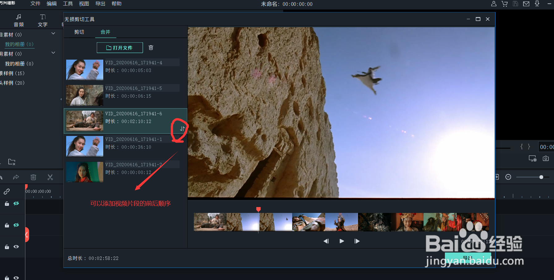Image resolution: width=554 pixels, height=280 pixels.
Task: Click the user account icon
Action: point(494,4)
